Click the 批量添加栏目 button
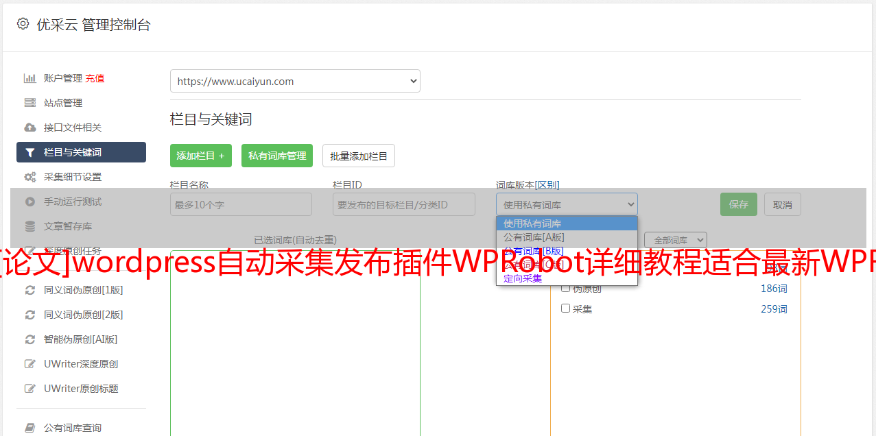 point(359,156)
